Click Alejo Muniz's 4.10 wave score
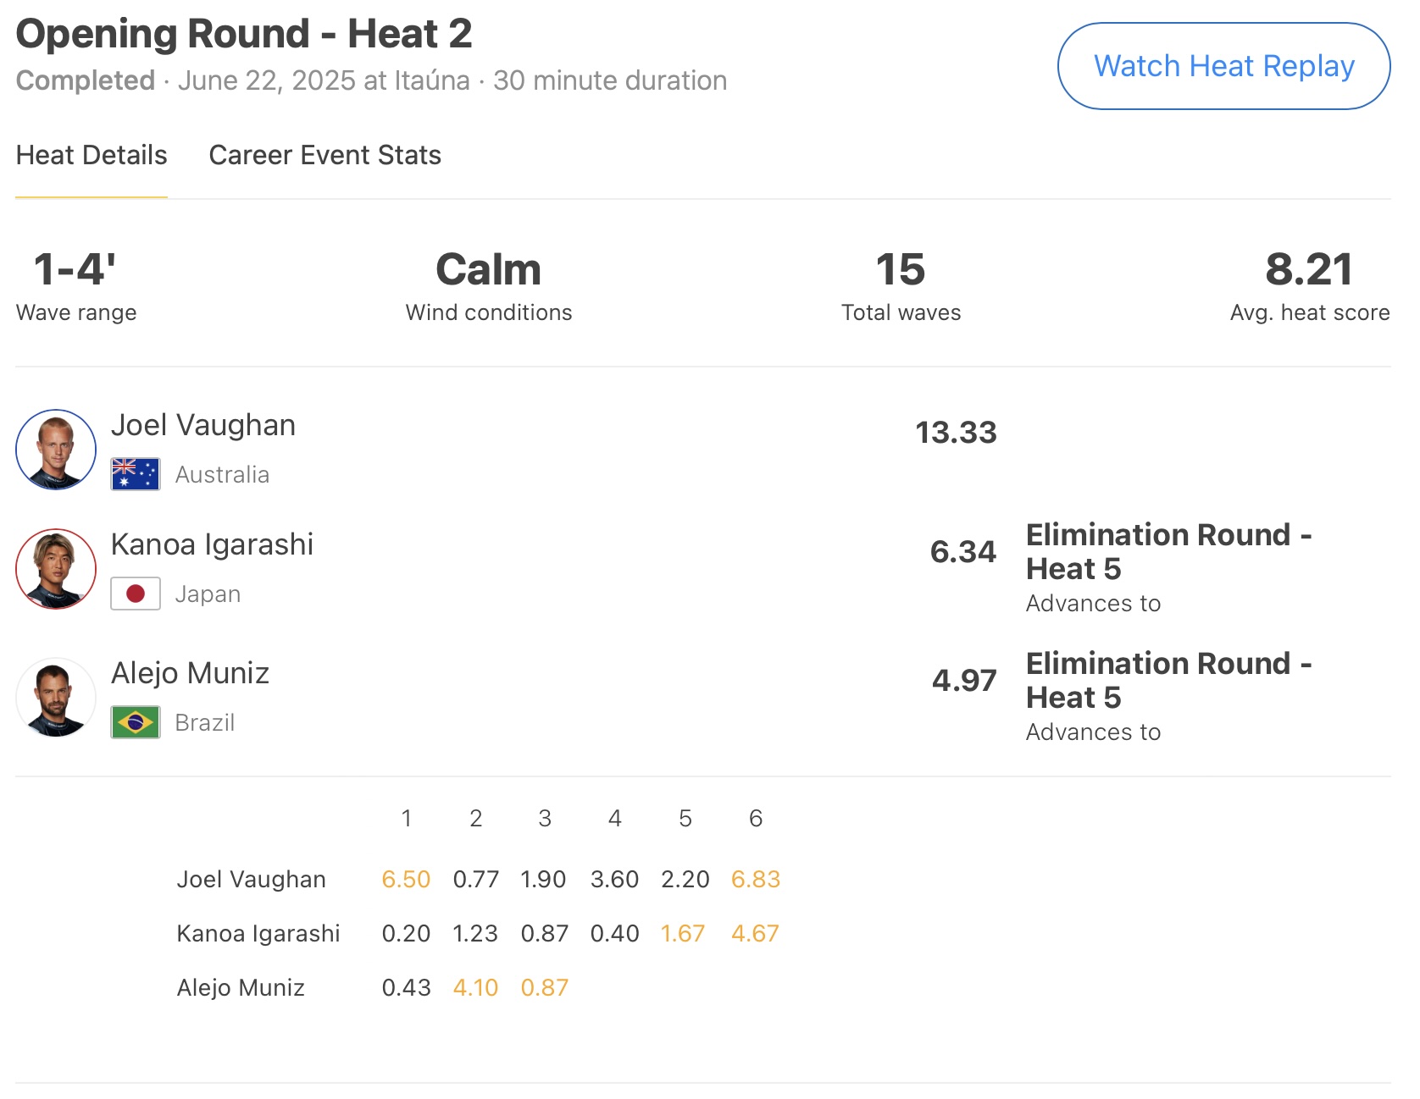 tap(475, 988)
